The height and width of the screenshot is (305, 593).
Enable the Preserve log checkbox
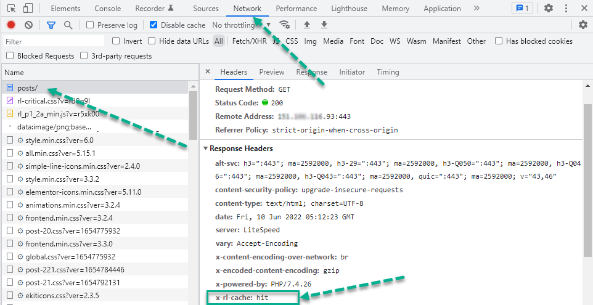click(x=90, y=25)
